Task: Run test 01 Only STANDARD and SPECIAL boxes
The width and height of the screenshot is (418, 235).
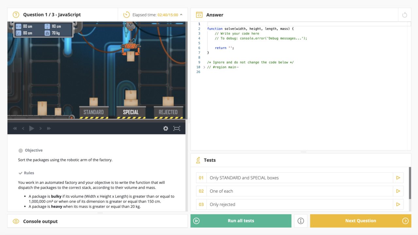Action: 398,178
